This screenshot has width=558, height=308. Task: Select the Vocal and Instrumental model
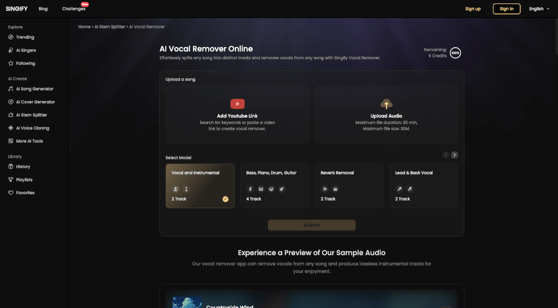pyautogui.click(x=200, y=186)
